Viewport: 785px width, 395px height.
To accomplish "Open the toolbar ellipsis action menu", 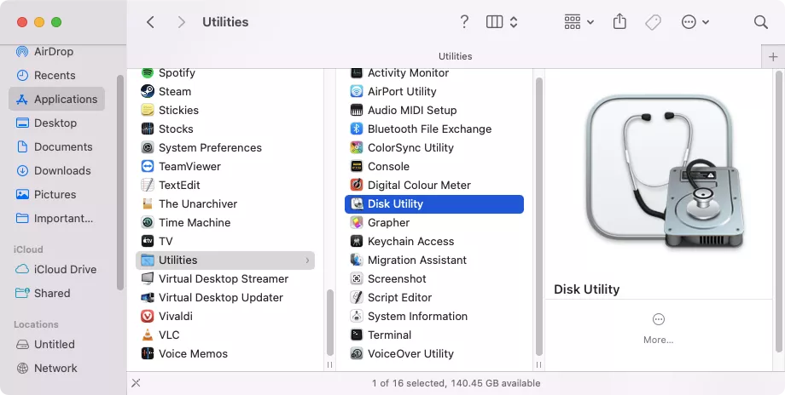I will (695, 22).
